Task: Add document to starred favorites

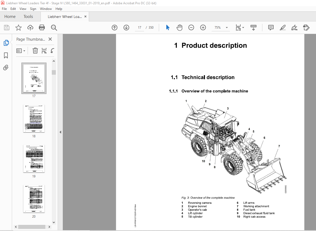Action: pos(18,28)
